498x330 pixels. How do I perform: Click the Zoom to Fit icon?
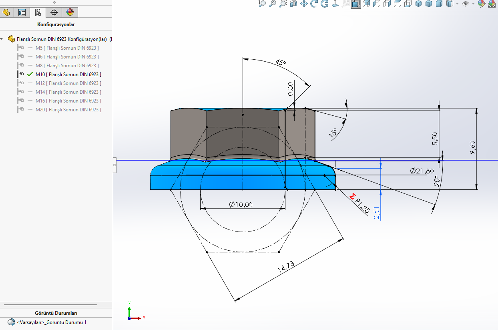(273, 4)
